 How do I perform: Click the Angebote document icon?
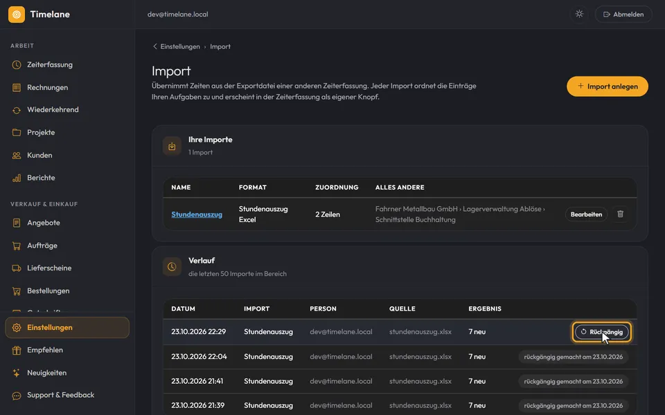coord(17,223)
